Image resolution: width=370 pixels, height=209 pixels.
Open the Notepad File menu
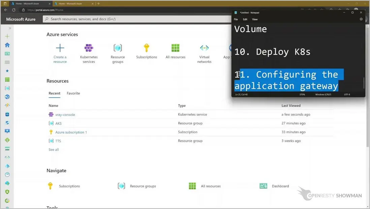236,19
